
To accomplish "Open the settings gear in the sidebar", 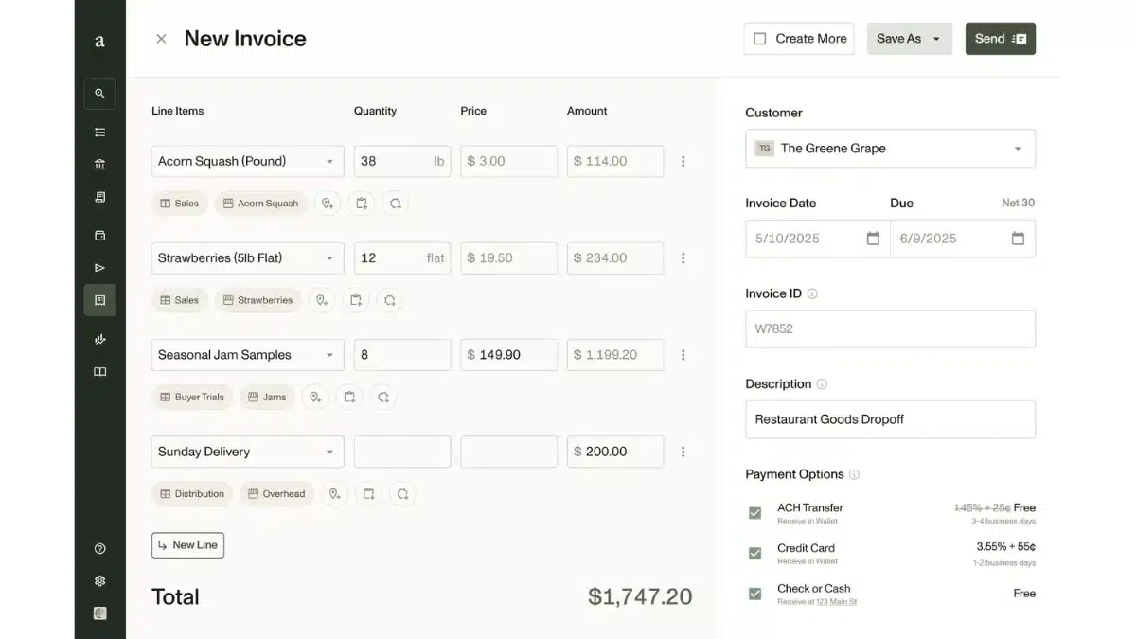I will [99, 581].
